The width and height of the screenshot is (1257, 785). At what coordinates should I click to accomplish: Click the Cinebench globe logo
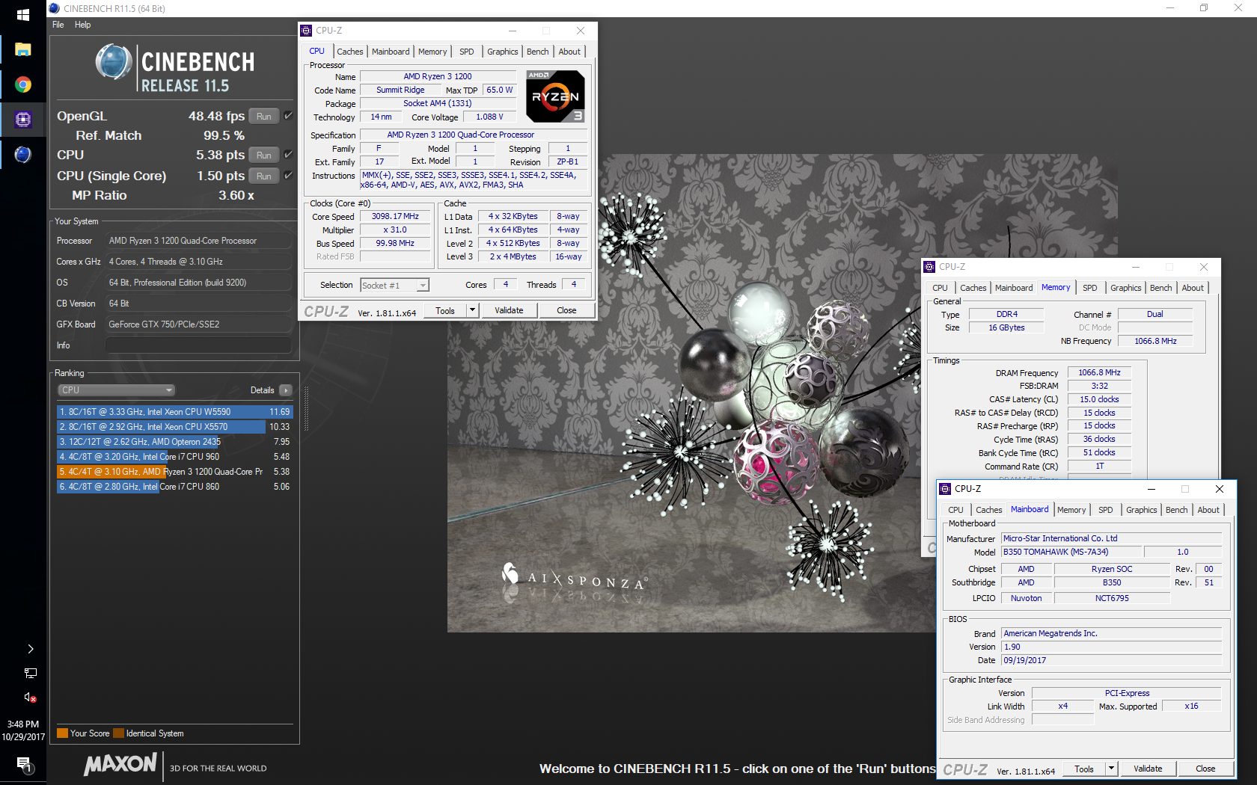(x=114, y=62)
